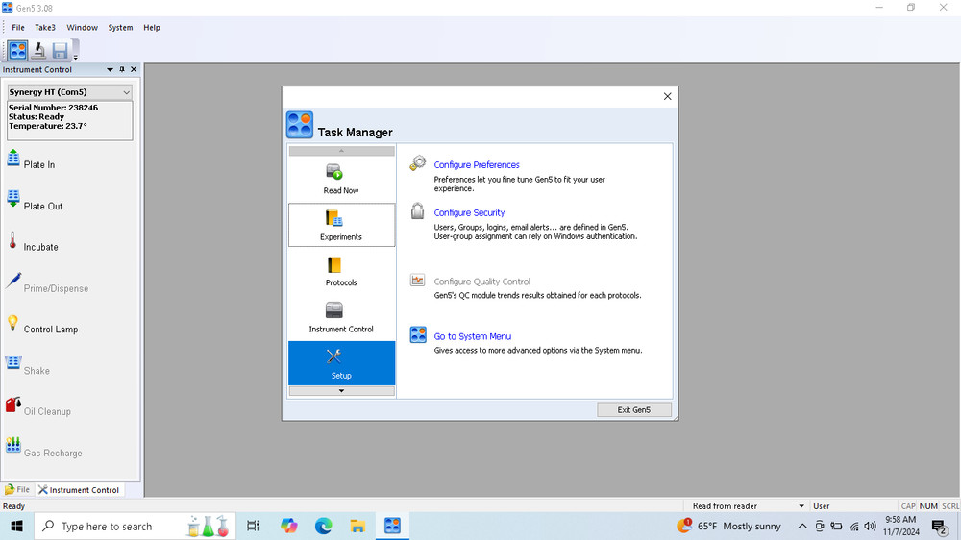The width and height of the screenshot is (961, 540).
Task: Open Instrument Control panel options arrow
Action: pyautogui.click(x=110, y=70)
